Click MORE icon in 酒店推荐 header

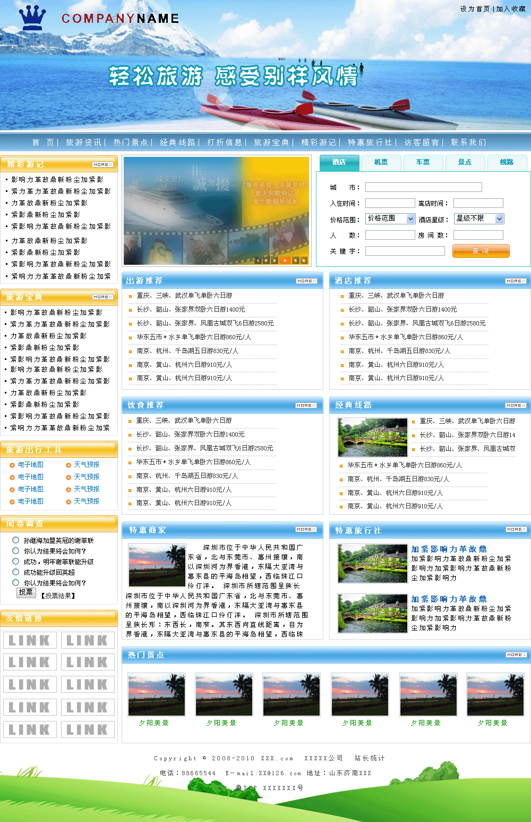pos(516,281)
